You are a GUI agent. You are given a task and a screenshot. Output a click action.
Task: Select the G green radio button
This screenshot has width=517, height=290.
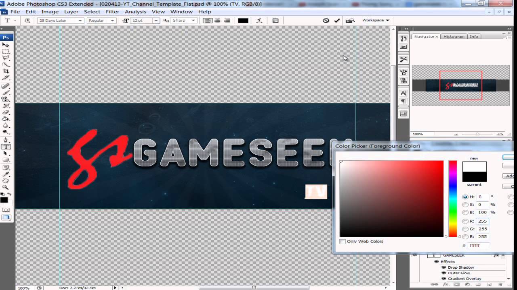click(x=465, y=229)
